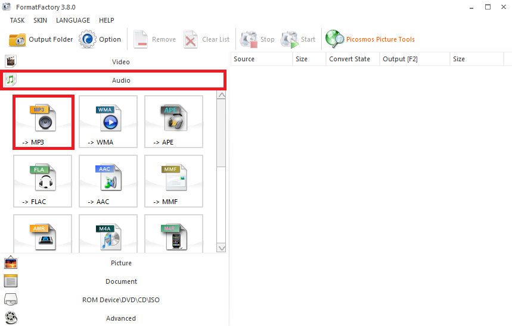512x326 pixels.
Task: Choose the -> WMA audio format
Action: point(108,121)
